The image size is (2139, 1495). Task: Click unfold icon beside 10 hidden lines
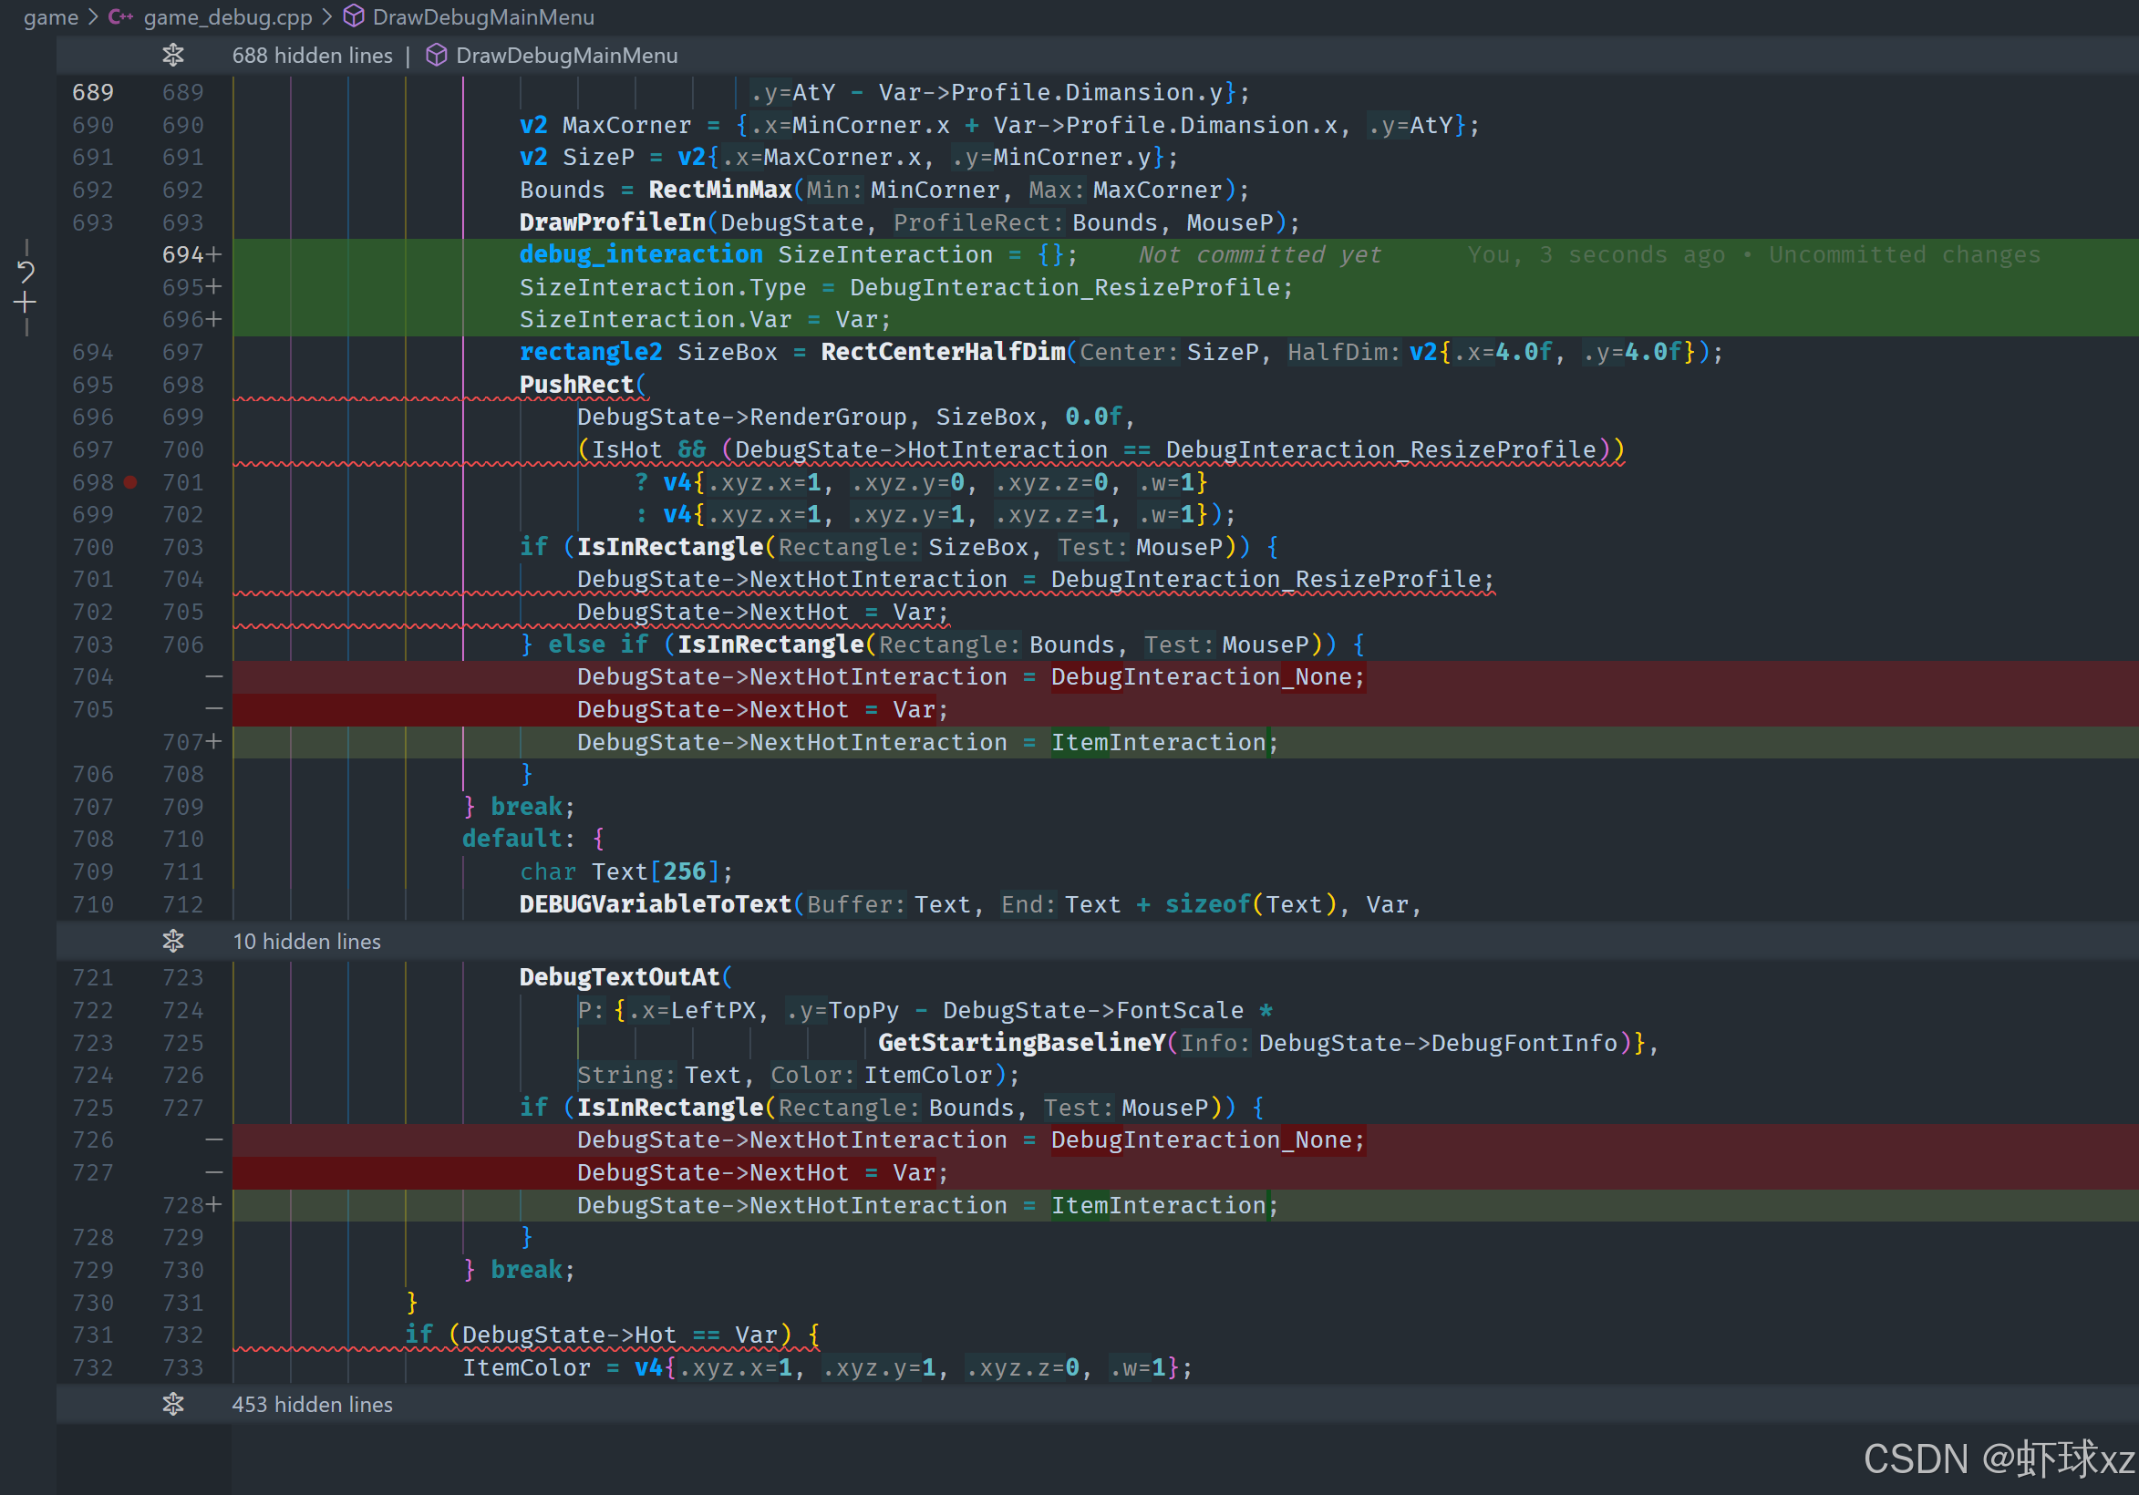coord(173,942)
